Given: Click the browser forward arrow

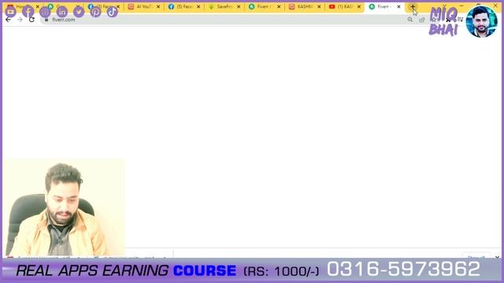Looking at the screenshot, I should point(20,20).
